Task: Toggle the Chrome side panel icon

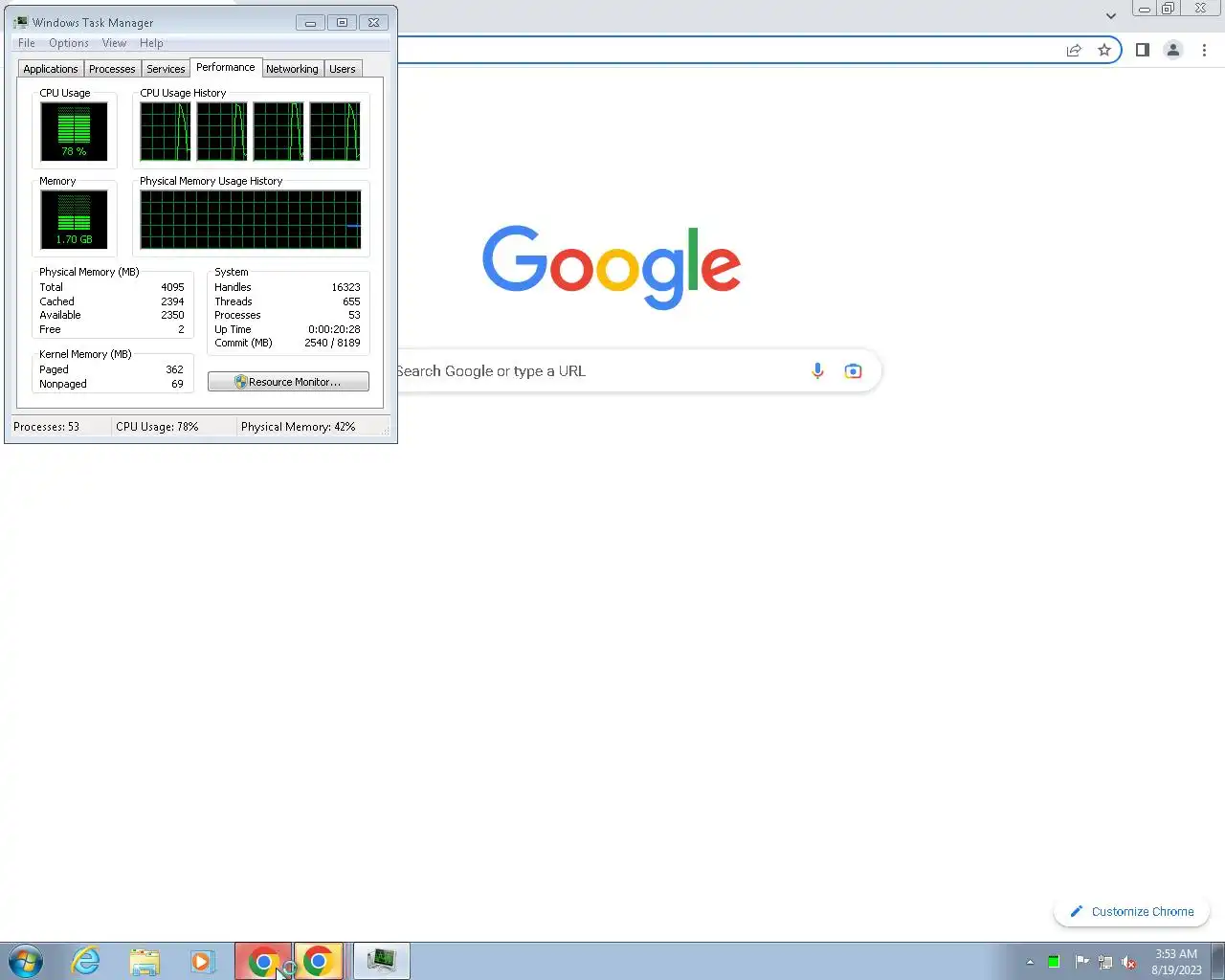Action: click(x=1142, y=50)
